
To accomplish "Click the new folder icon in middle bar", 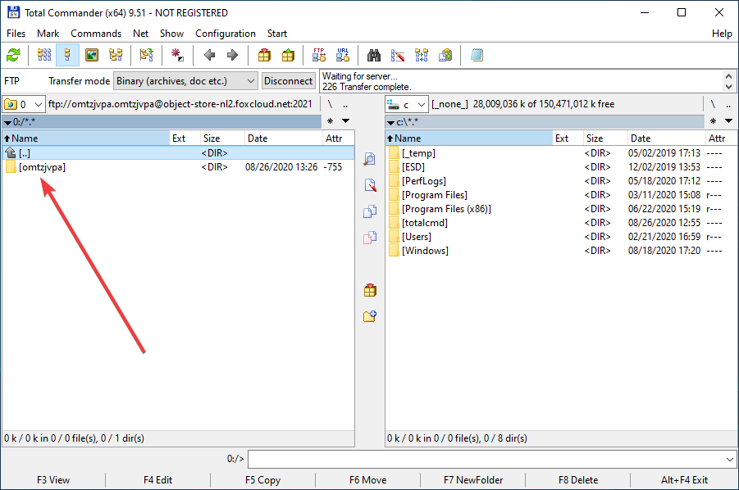I will coord(370,316).
